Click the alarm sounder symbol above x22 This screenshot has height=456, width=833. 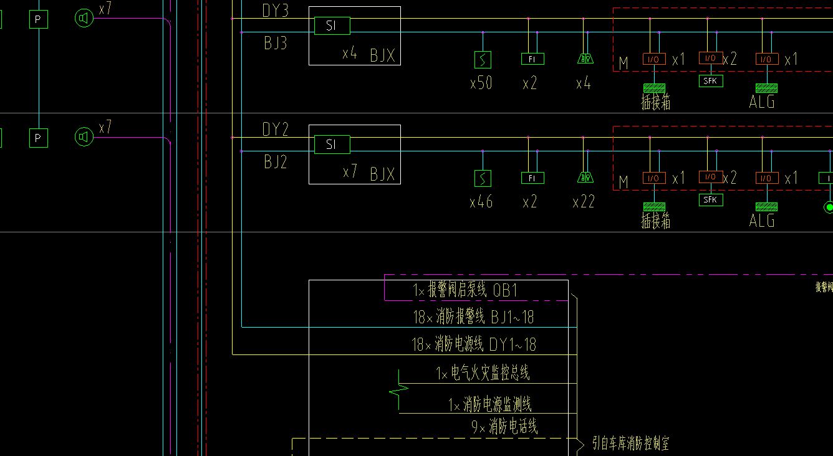click(x=585, y=178)
